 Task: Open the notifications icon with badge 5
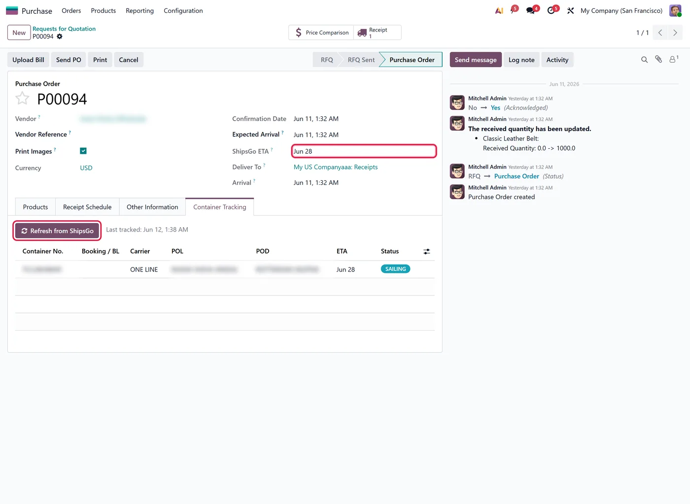514,10
